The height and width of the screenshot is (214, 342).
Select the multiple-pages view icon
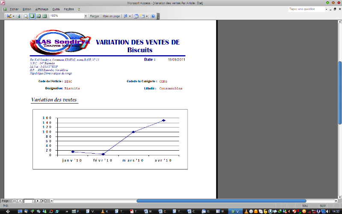[x=44, y=16]
